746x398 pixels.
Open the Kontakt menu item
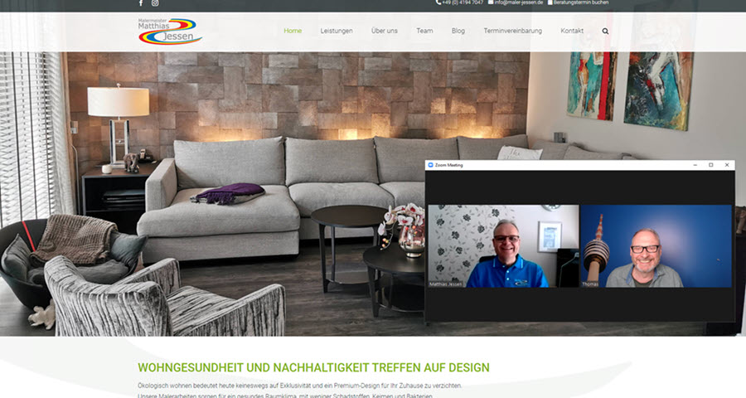pyautogui.click(x=572, y=31)
